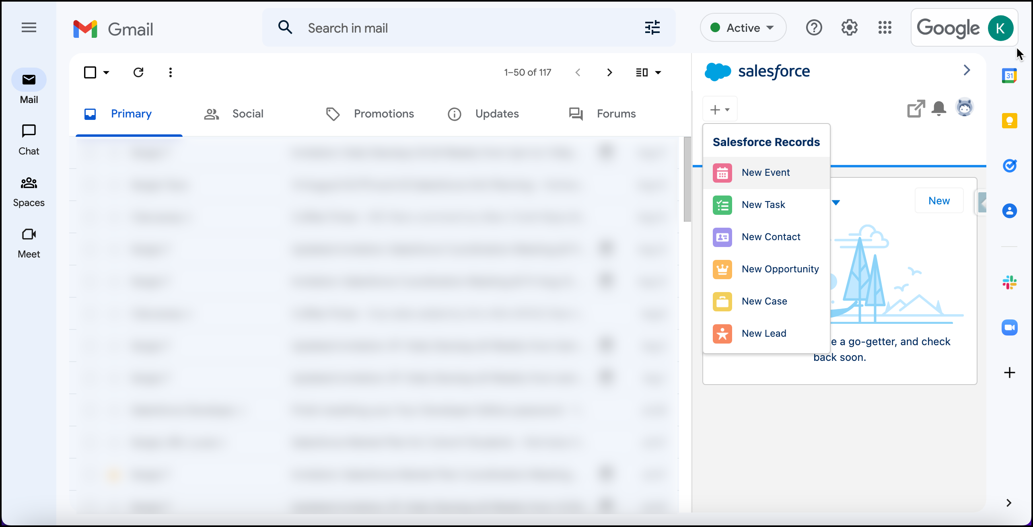This screenshot has height=527, width=1033.
Task: Pop out Salesforce panel in new window
Action: click(916, 108)
